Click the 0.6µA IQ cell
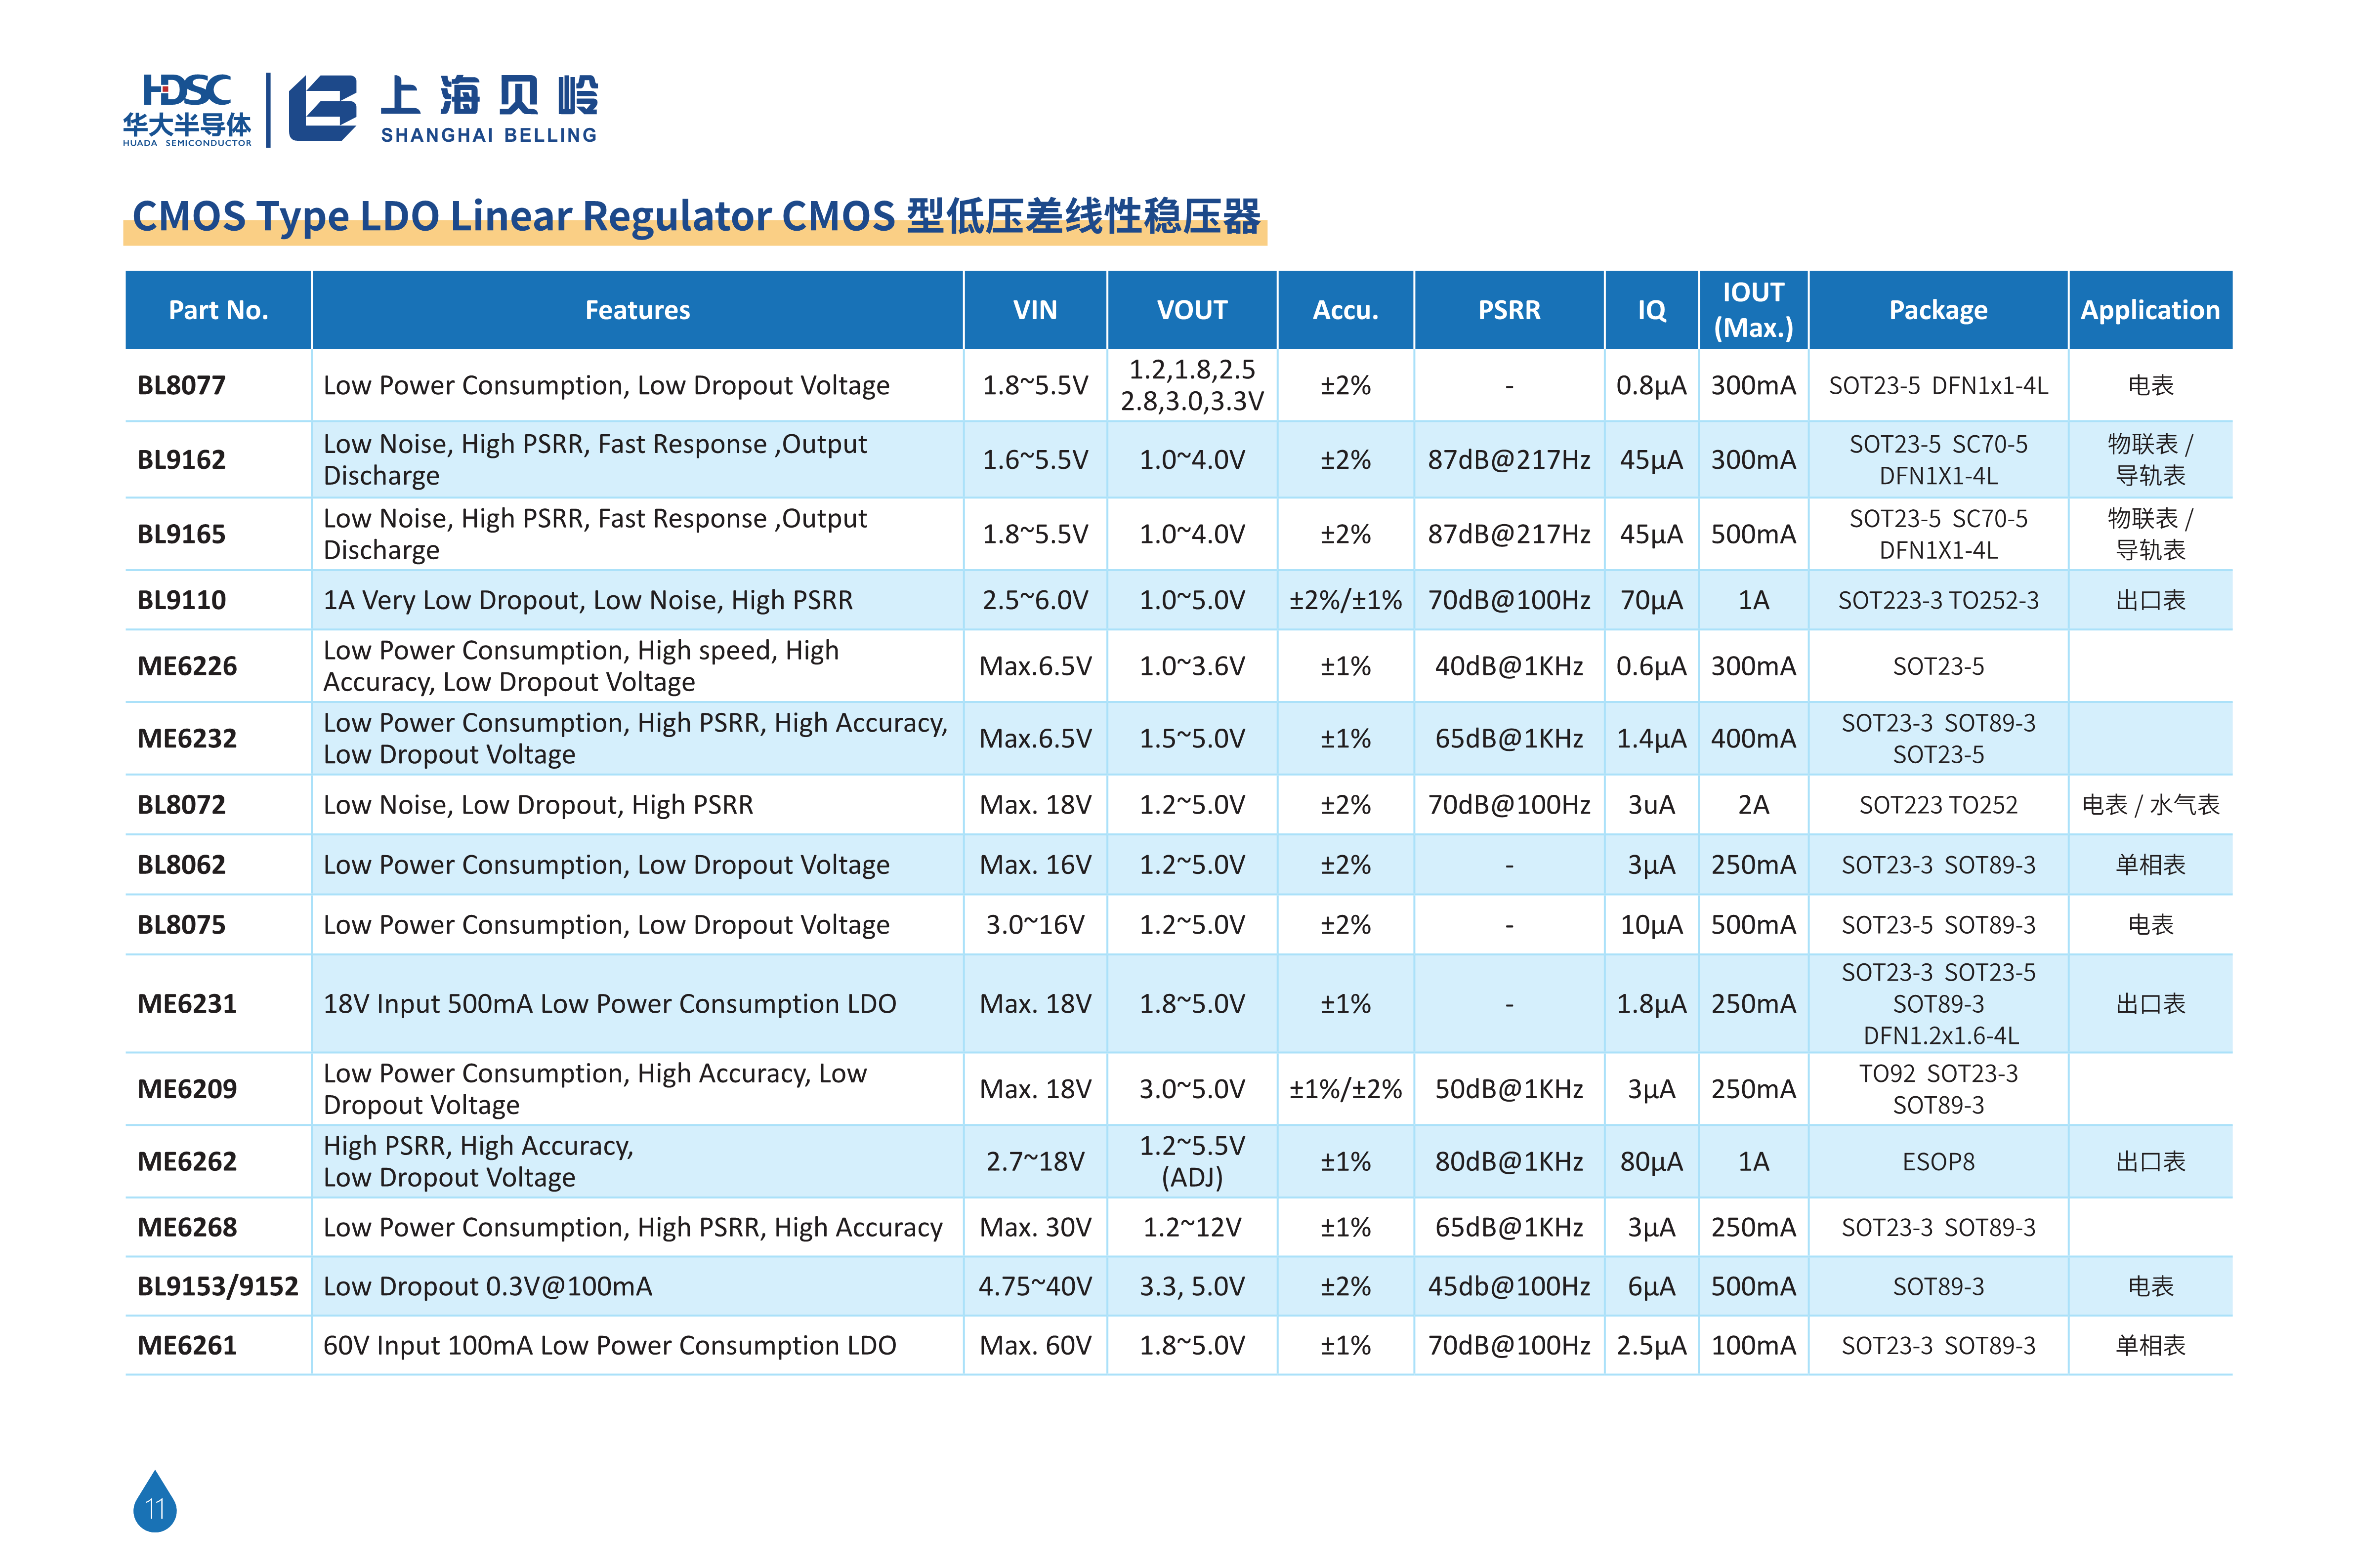 click(1651, 666)
